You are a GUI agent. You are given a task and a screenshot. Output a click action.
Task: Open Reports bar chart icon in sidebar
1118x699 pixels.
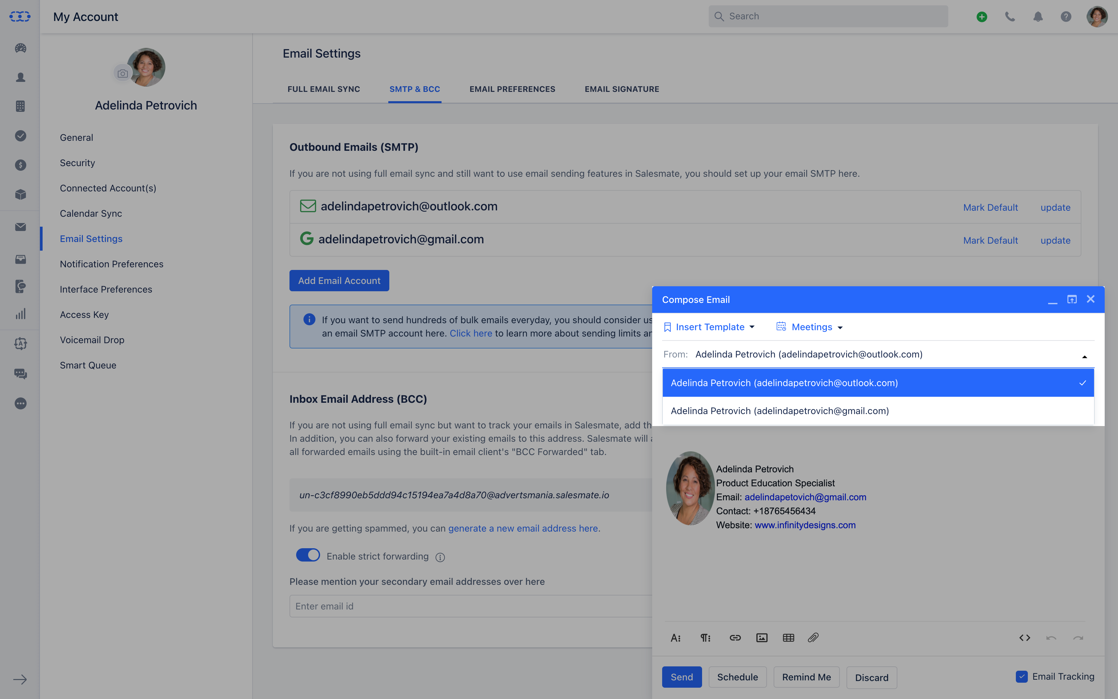pos(20,314)
